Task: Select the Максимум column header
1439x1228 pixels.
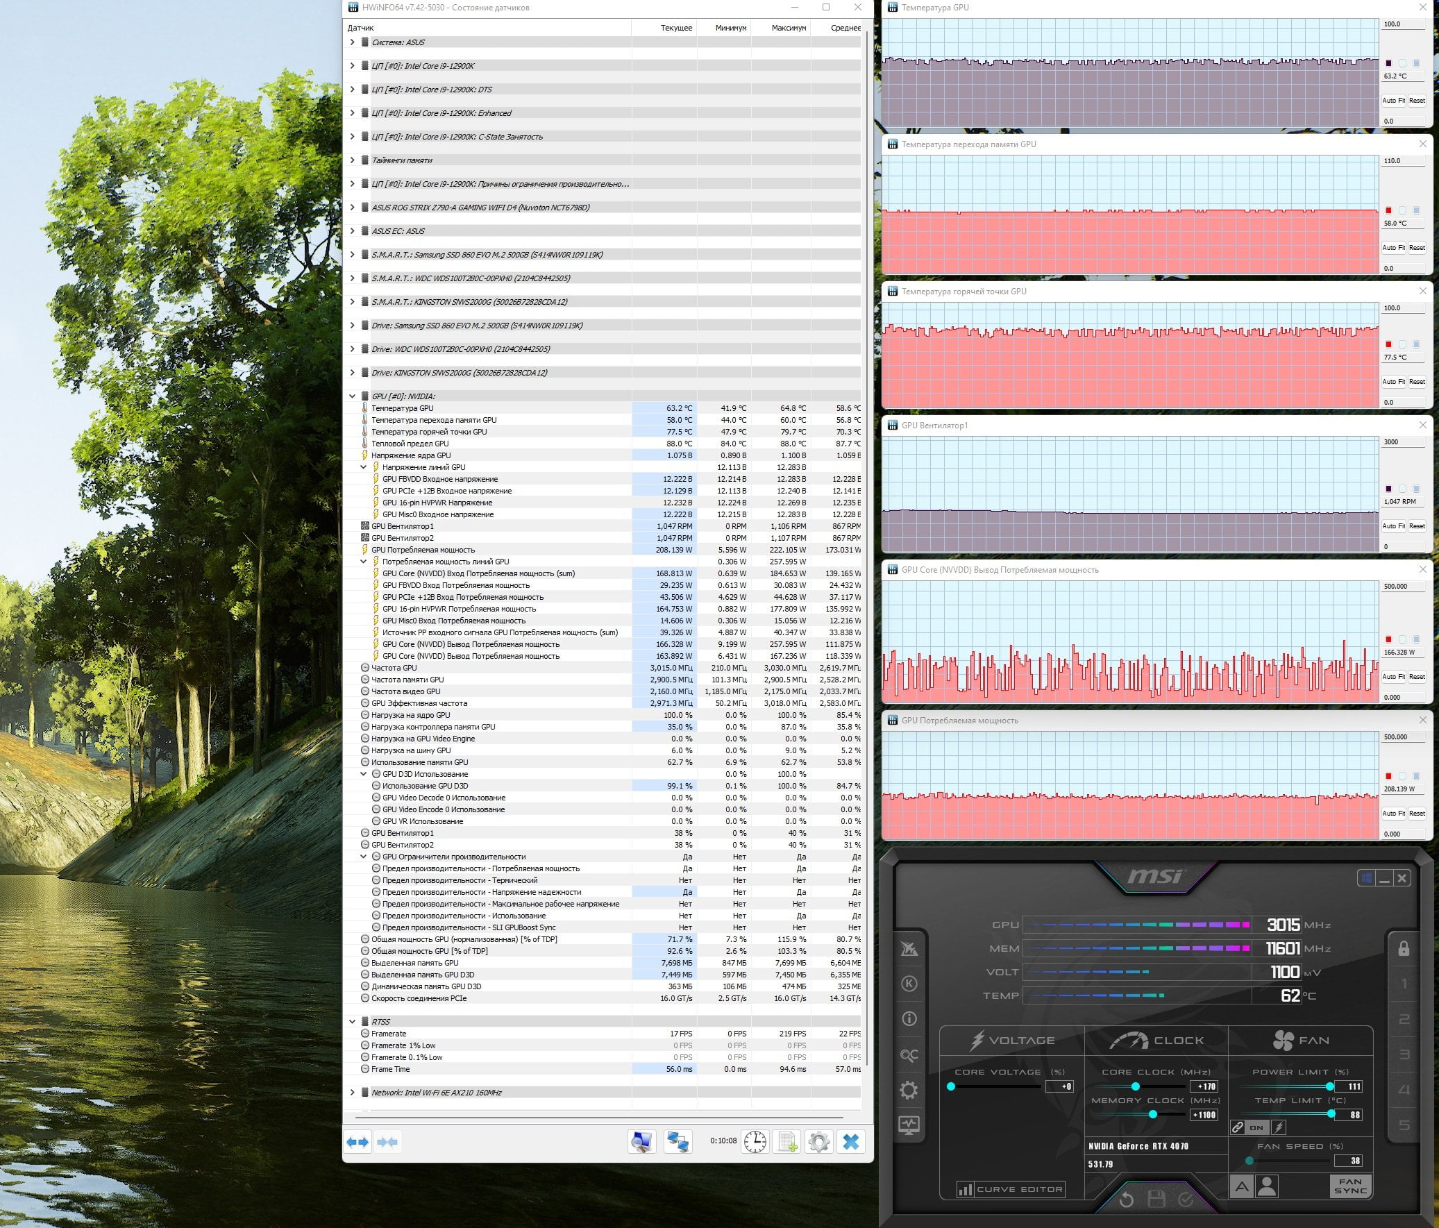Action: [789, 28]
